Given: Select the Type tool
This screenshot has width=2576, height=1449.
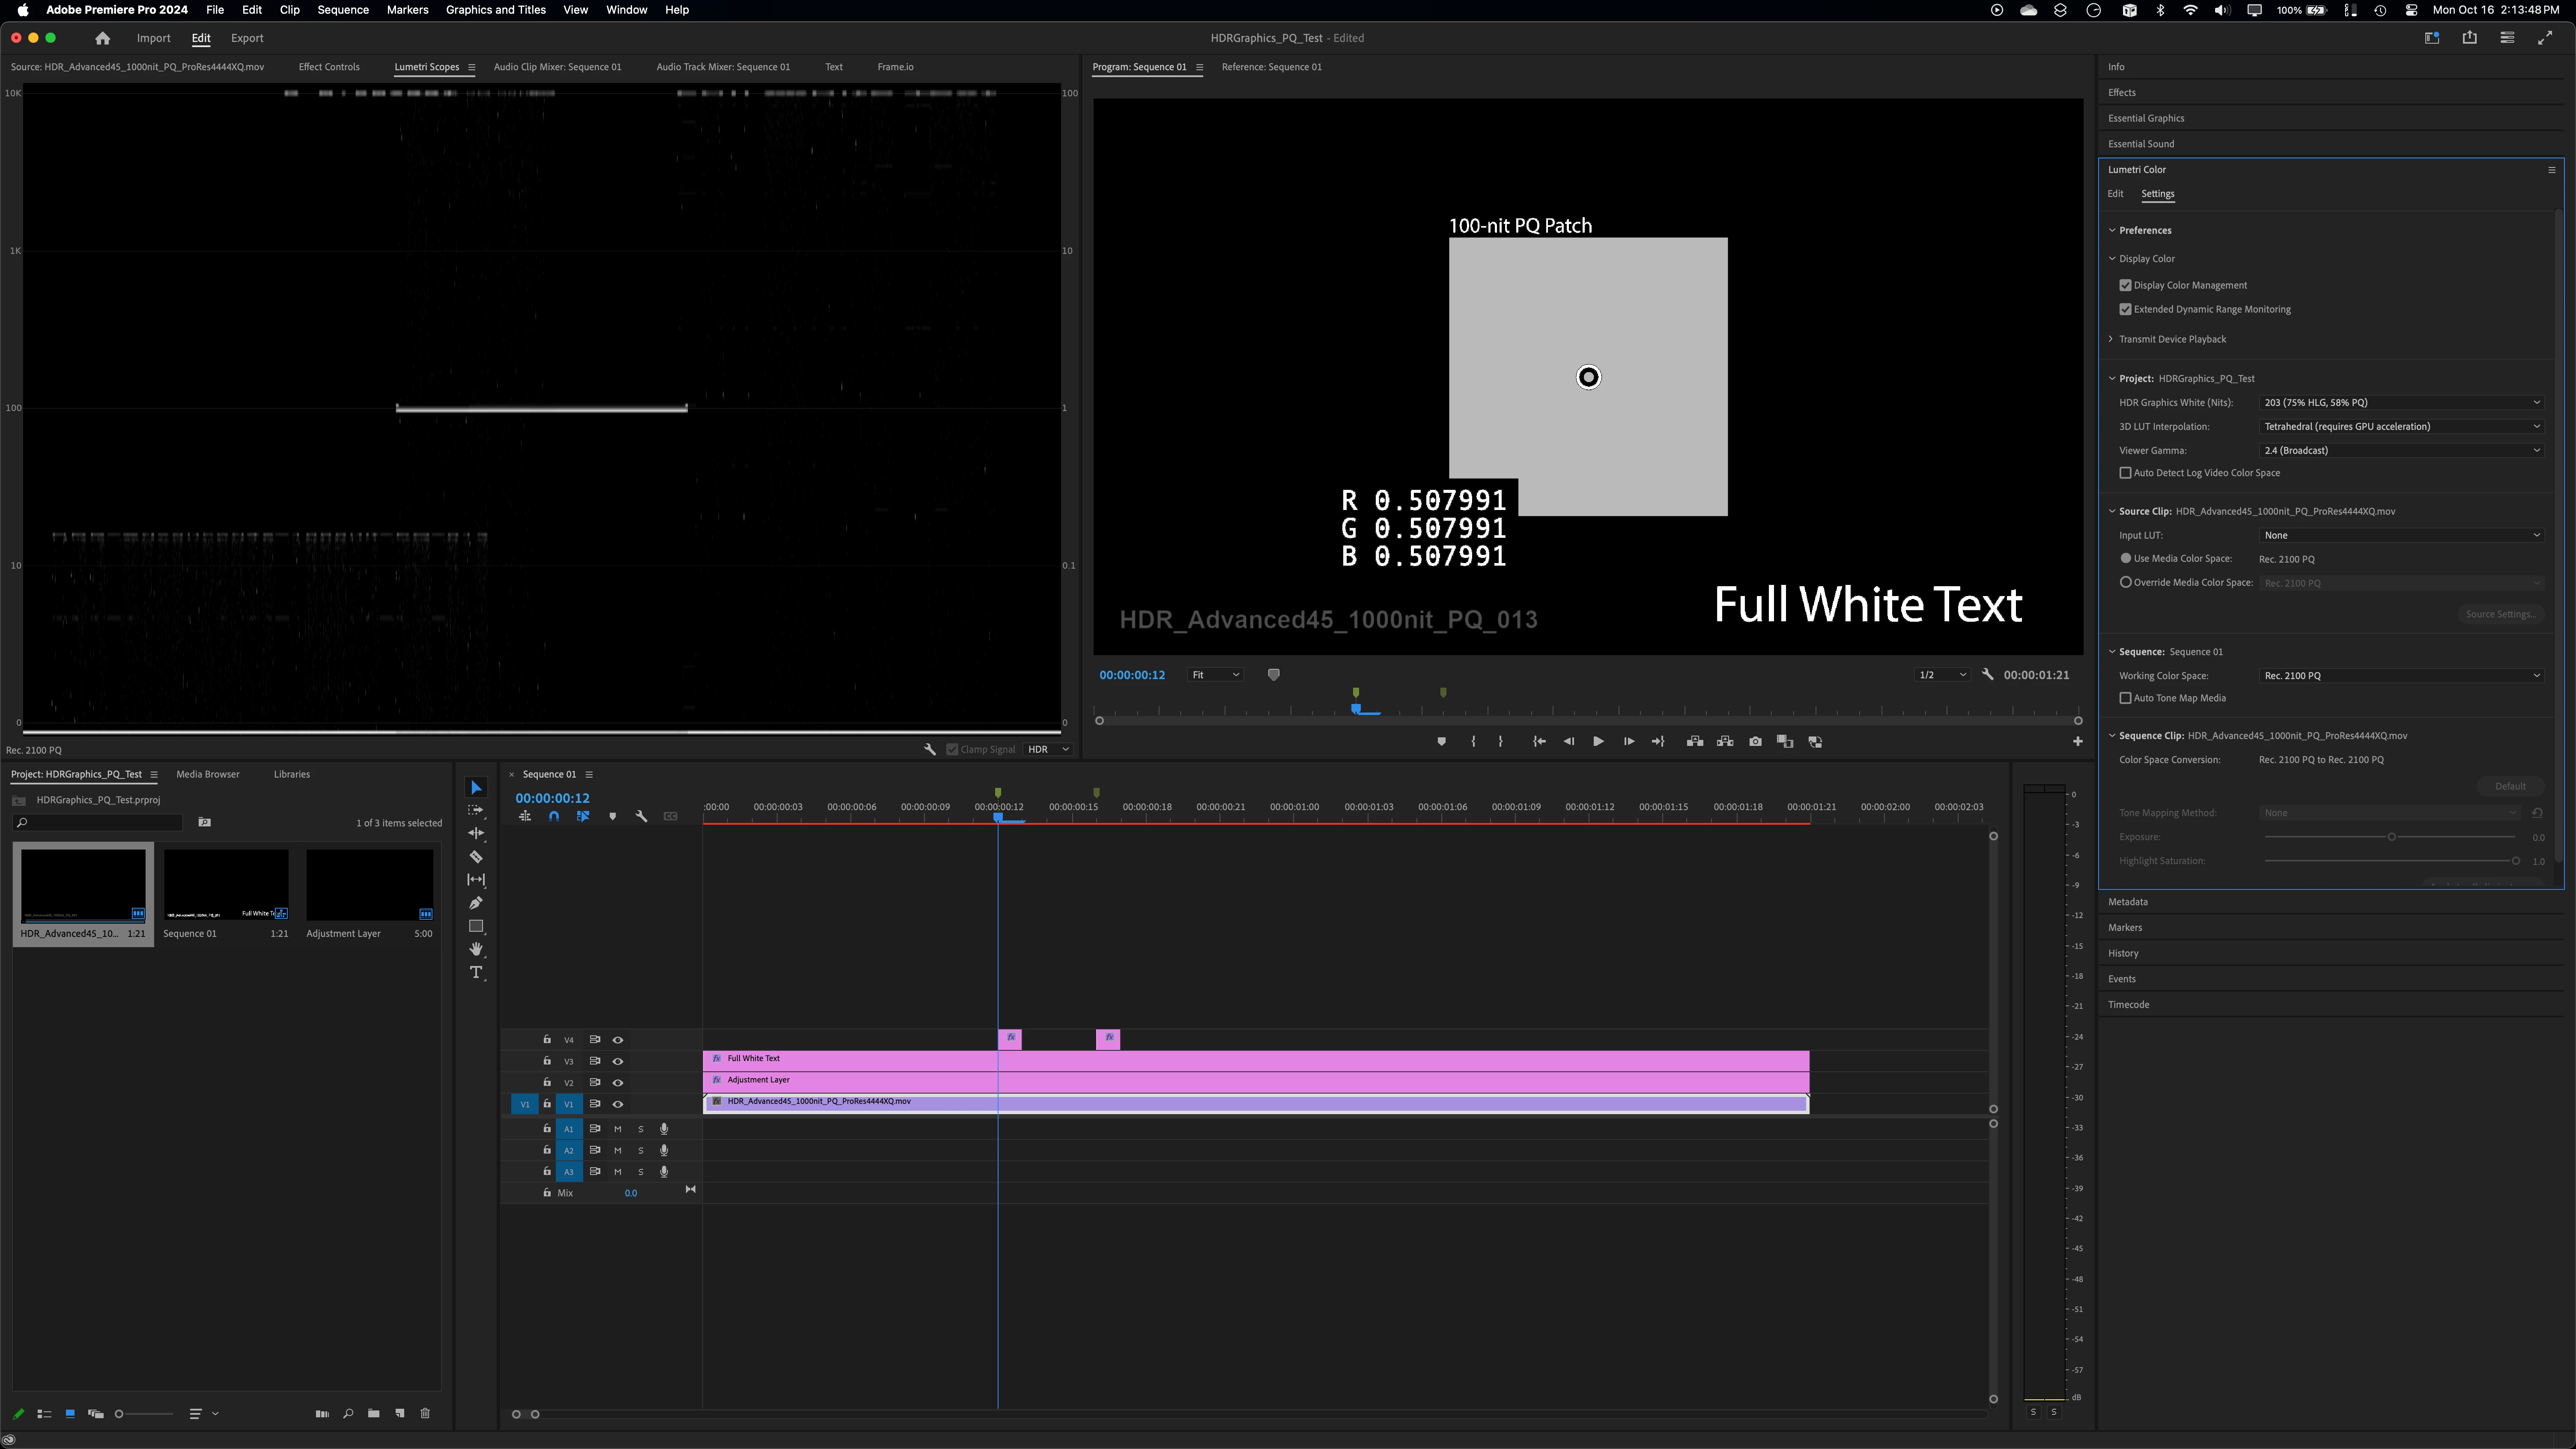Looking at the screenshot, I should 476,972.
